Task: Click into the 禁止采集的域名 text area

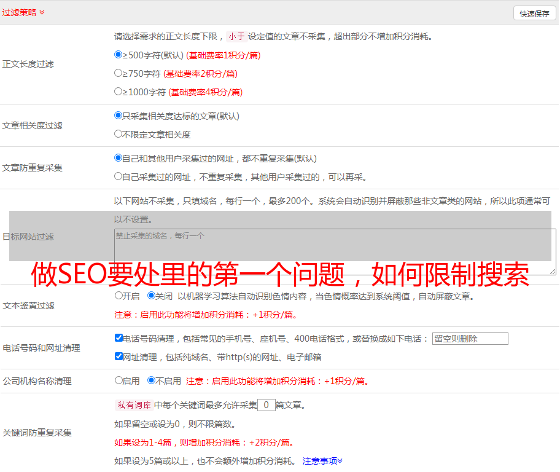Action: click(335, 252)
